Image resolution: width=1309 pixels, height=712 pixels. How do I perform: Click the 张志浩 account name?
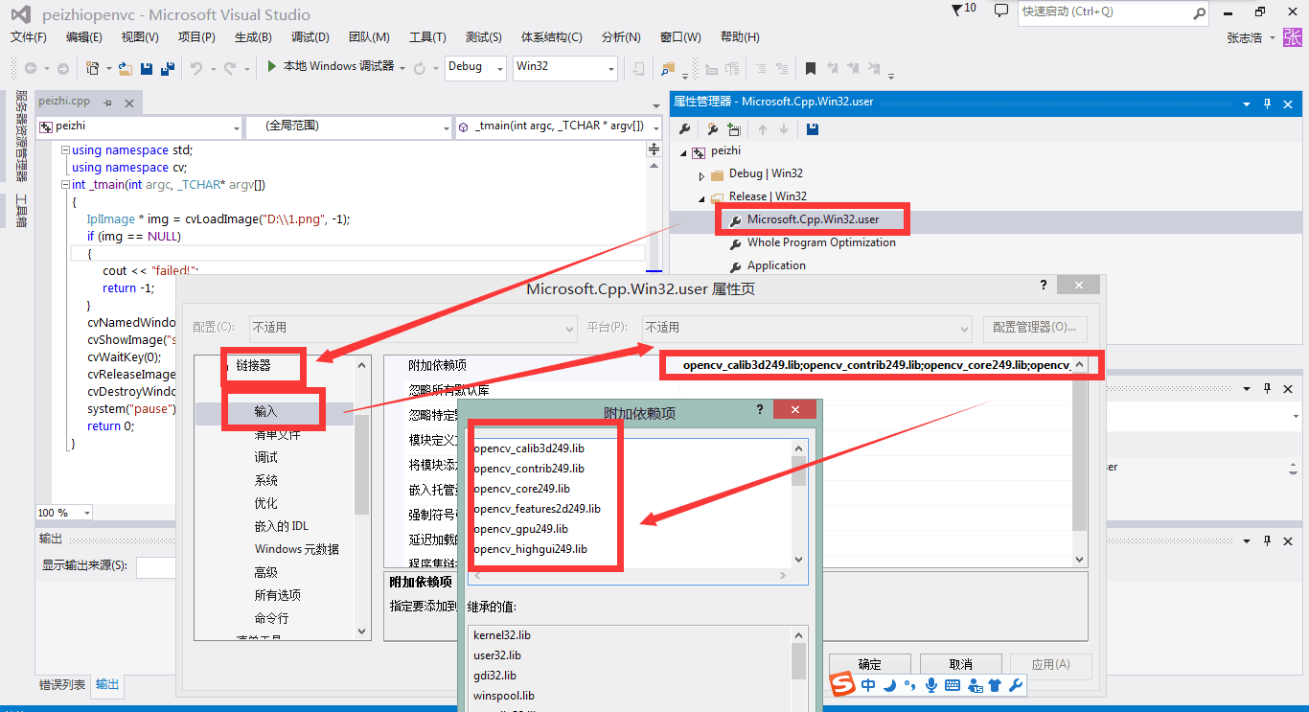[x=1245, y=37]
